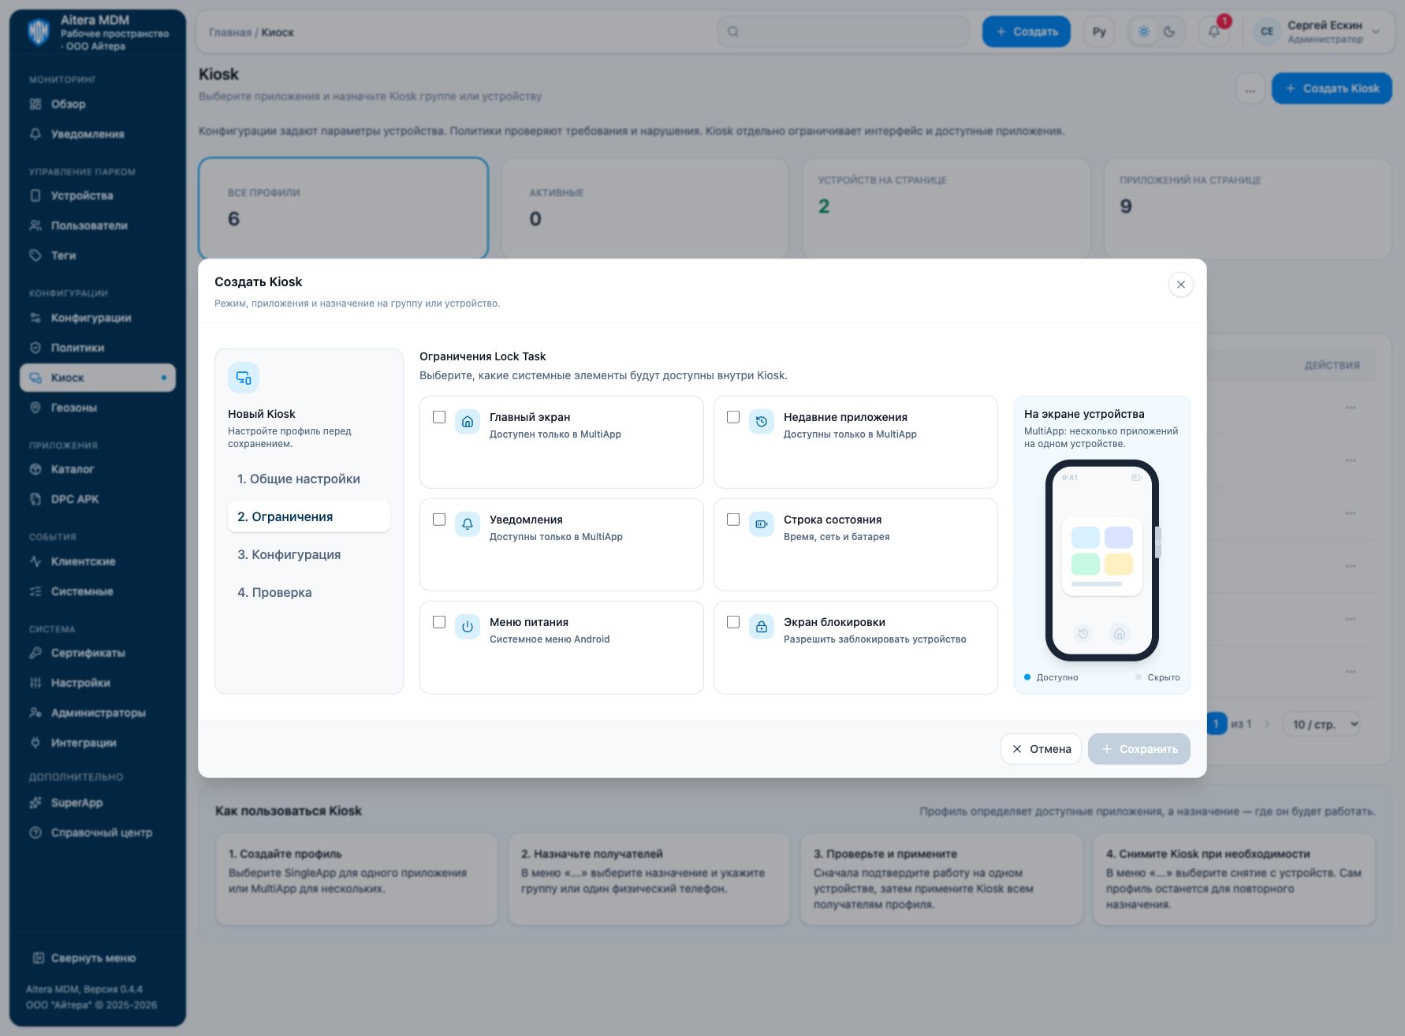The height and width of the screenshot is (1036, 1405).
Task: Click the phone preview thumbnail
Action: (1102, 561)
